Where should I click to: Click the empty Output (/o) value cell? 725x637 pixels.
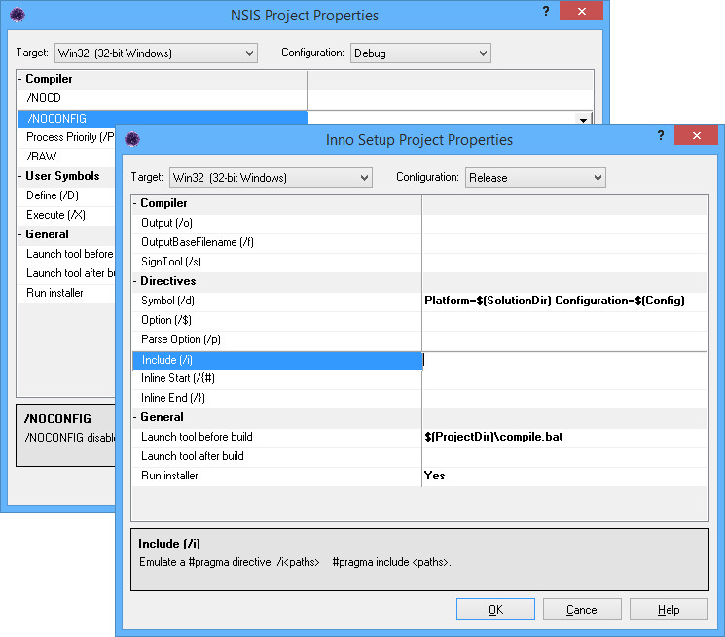click(x=565, y=223)
